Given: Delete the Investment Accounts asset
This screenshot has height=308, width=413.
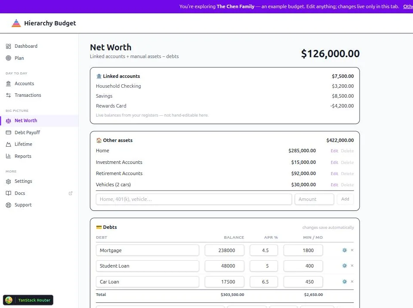Looking at the screenshot, I should point(347,162).
